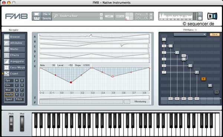Open the Attributes page in Navigator
The image size is (223, 137).
tap(14, 43)
